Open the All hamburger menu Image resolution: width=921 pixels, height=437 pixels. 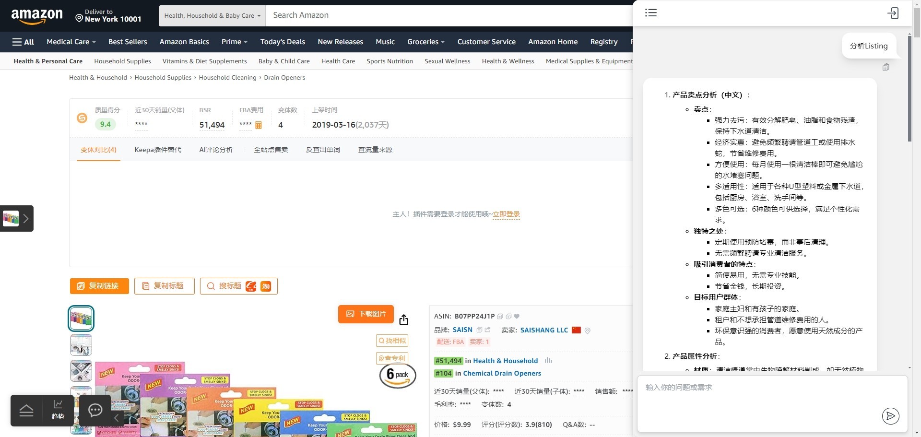click(x=23, y=42)
